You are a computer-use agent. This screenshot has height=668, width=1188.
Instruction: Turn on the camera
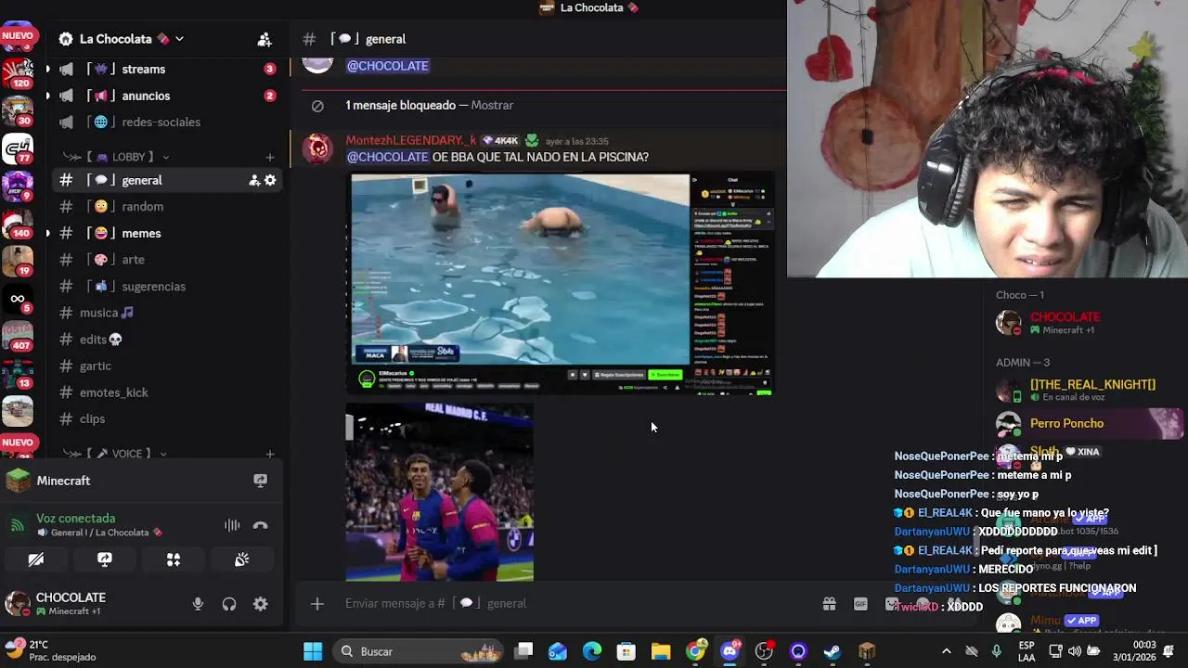tap(36, 559)
